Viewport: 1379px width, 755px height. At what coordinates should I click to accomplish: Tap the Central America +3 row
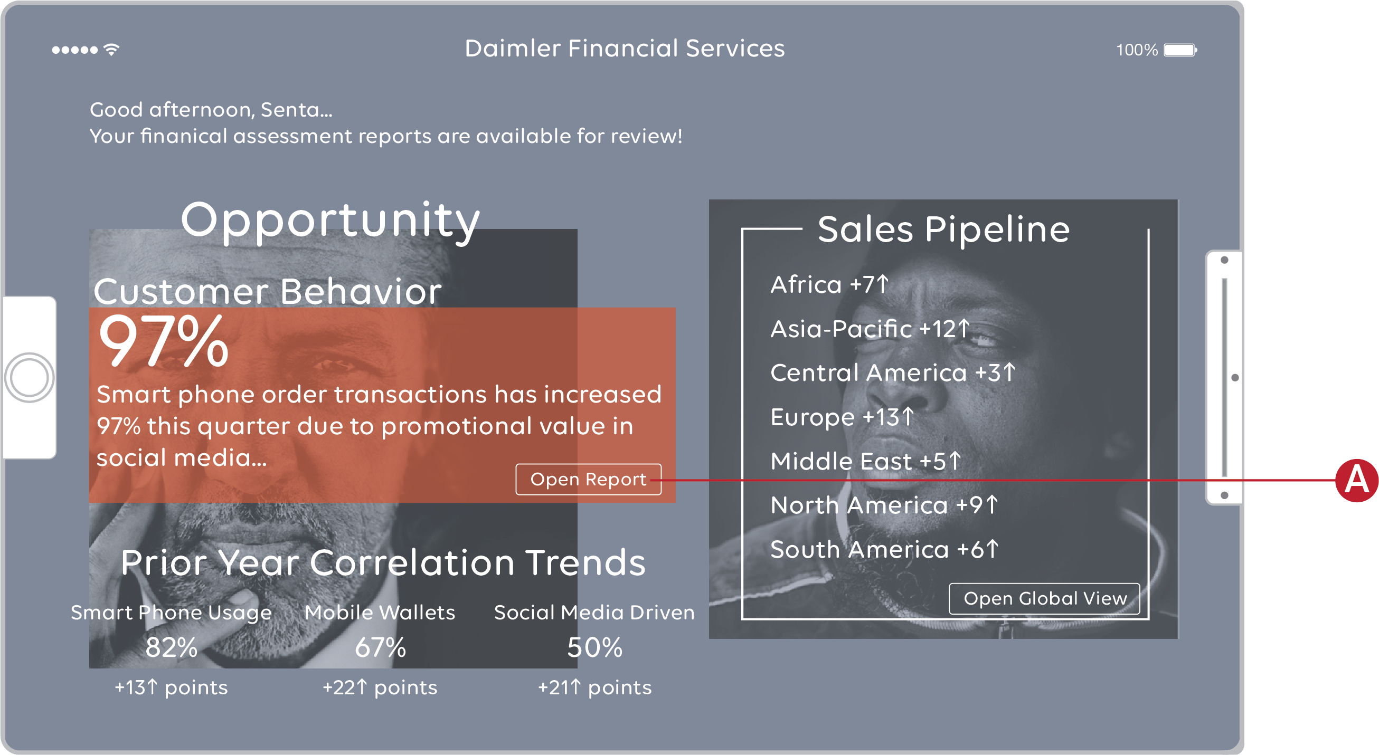click(892, 373)
